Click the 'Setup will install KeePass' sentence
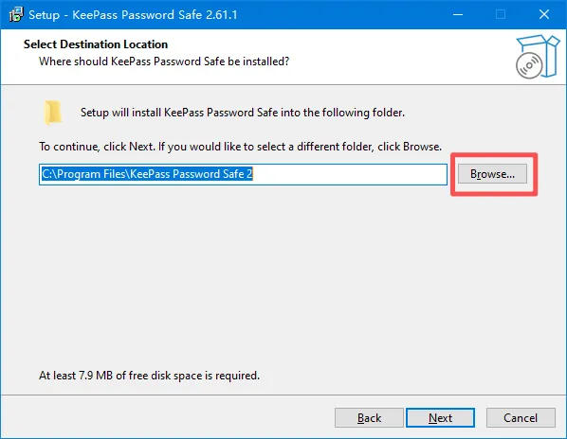 tap(243, 113)
